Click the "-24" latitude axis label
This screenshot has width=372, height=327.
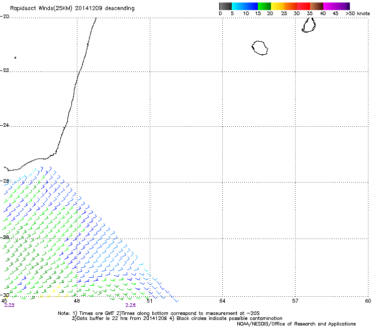[x=5, y=125]
